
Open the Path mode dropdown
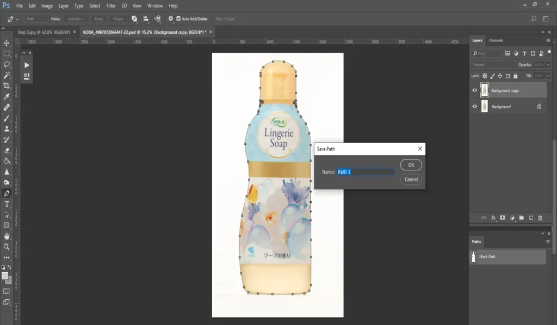click(36, 19)
